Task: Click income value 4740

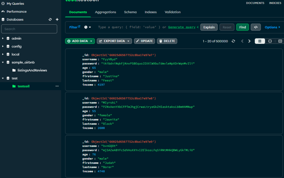Action: tap(101, 171)
